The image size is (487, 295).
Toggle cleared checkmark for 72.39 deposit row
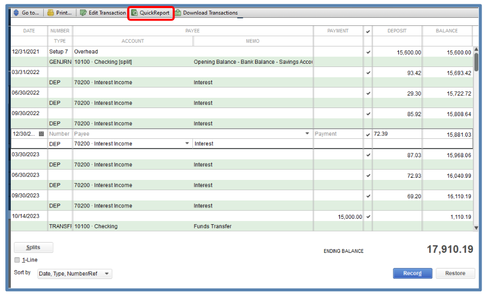pos(368,134)
